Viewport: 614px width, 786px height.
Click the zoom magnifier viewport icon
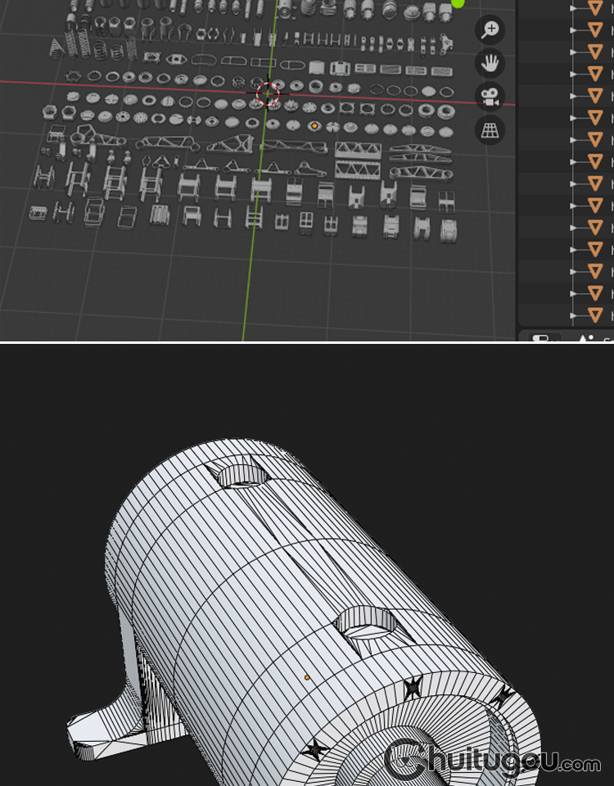point(490,30)
